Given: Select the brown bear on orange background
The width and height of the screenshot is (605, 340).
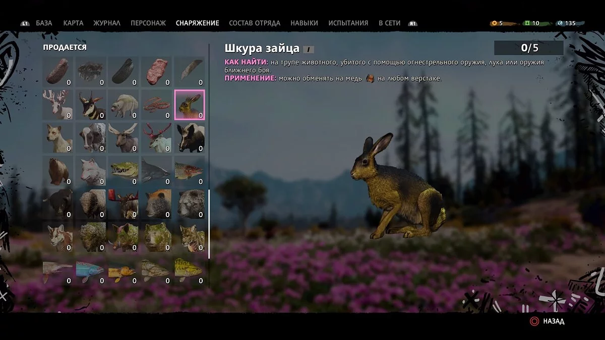Looking at the screenshot, I should 157,204.
